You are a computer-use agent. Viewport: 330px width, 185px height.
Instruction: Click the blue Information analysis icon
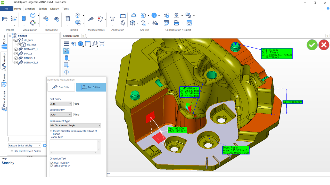pyautogui.click(x=154, y=15)
